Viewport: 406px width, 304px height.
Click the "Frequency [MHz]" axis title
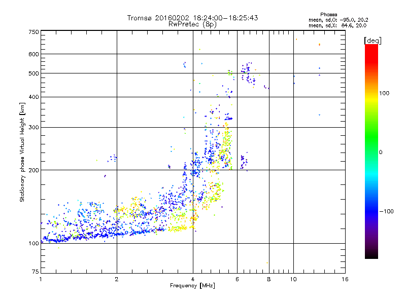click(x=192, y=286)
